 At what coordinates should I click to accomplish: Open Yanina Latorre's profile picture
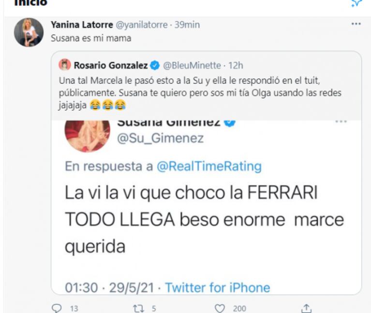pyautogui.click(x=29, y=32)
